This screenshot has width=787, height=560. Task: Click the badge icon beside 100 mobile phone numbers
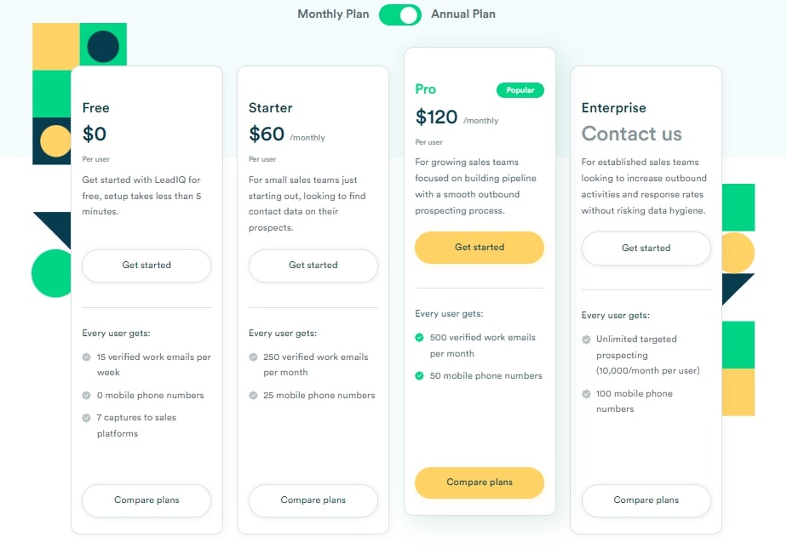(586, 393)
